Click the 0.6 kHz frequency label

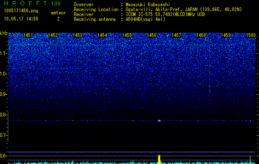pyautogui.click(x=4, y=156)
